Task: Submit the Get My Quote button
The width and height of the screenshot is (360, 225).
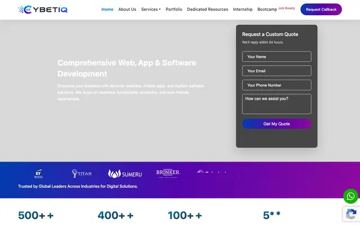Action: pos(277,124)
